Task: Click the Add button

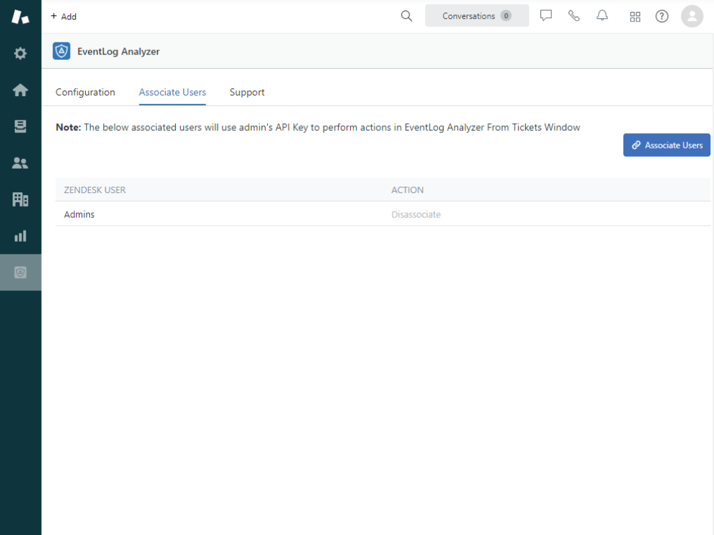Action: coord(63,16)
